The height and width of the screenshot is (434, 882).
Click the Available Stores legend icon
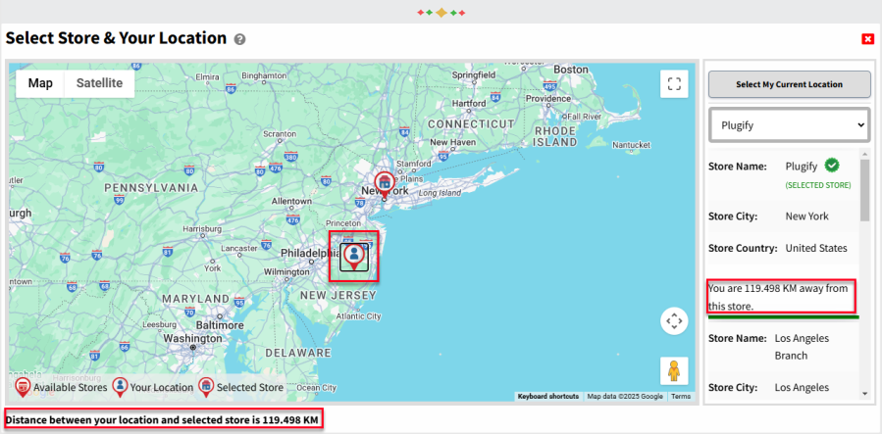23,387
